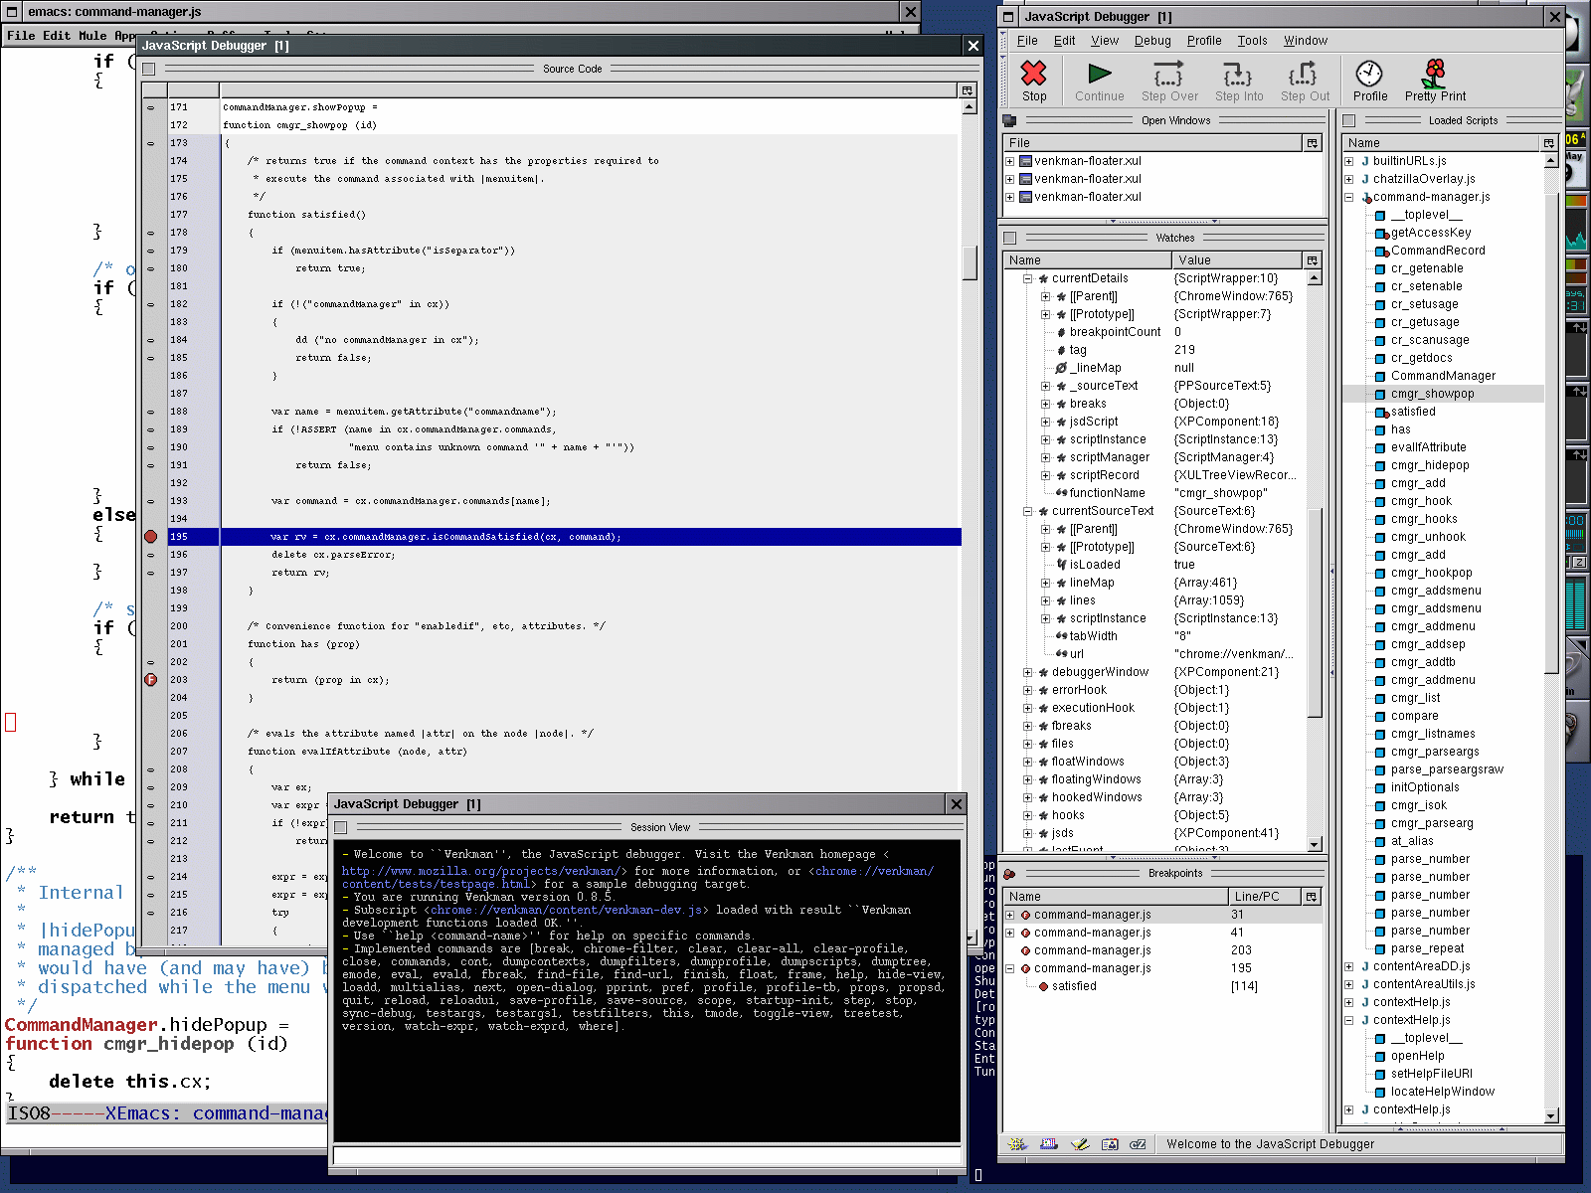The image size is (1591, 1193).
Task: Click column picker in Source Code view
Action: [x=967, y=90]
